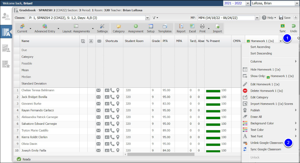Expand Homework 1 column dropdown arrow
The width and height of the screenshot is (300, 163).
tap(281, 41)
